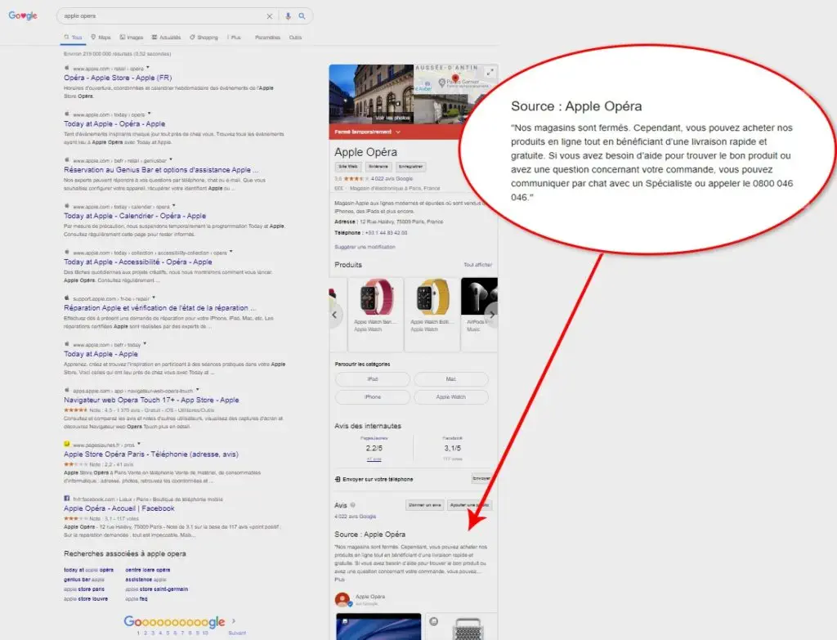Select the Tous search tab
The height and width of the screenshot is (640, 837).
73,38
